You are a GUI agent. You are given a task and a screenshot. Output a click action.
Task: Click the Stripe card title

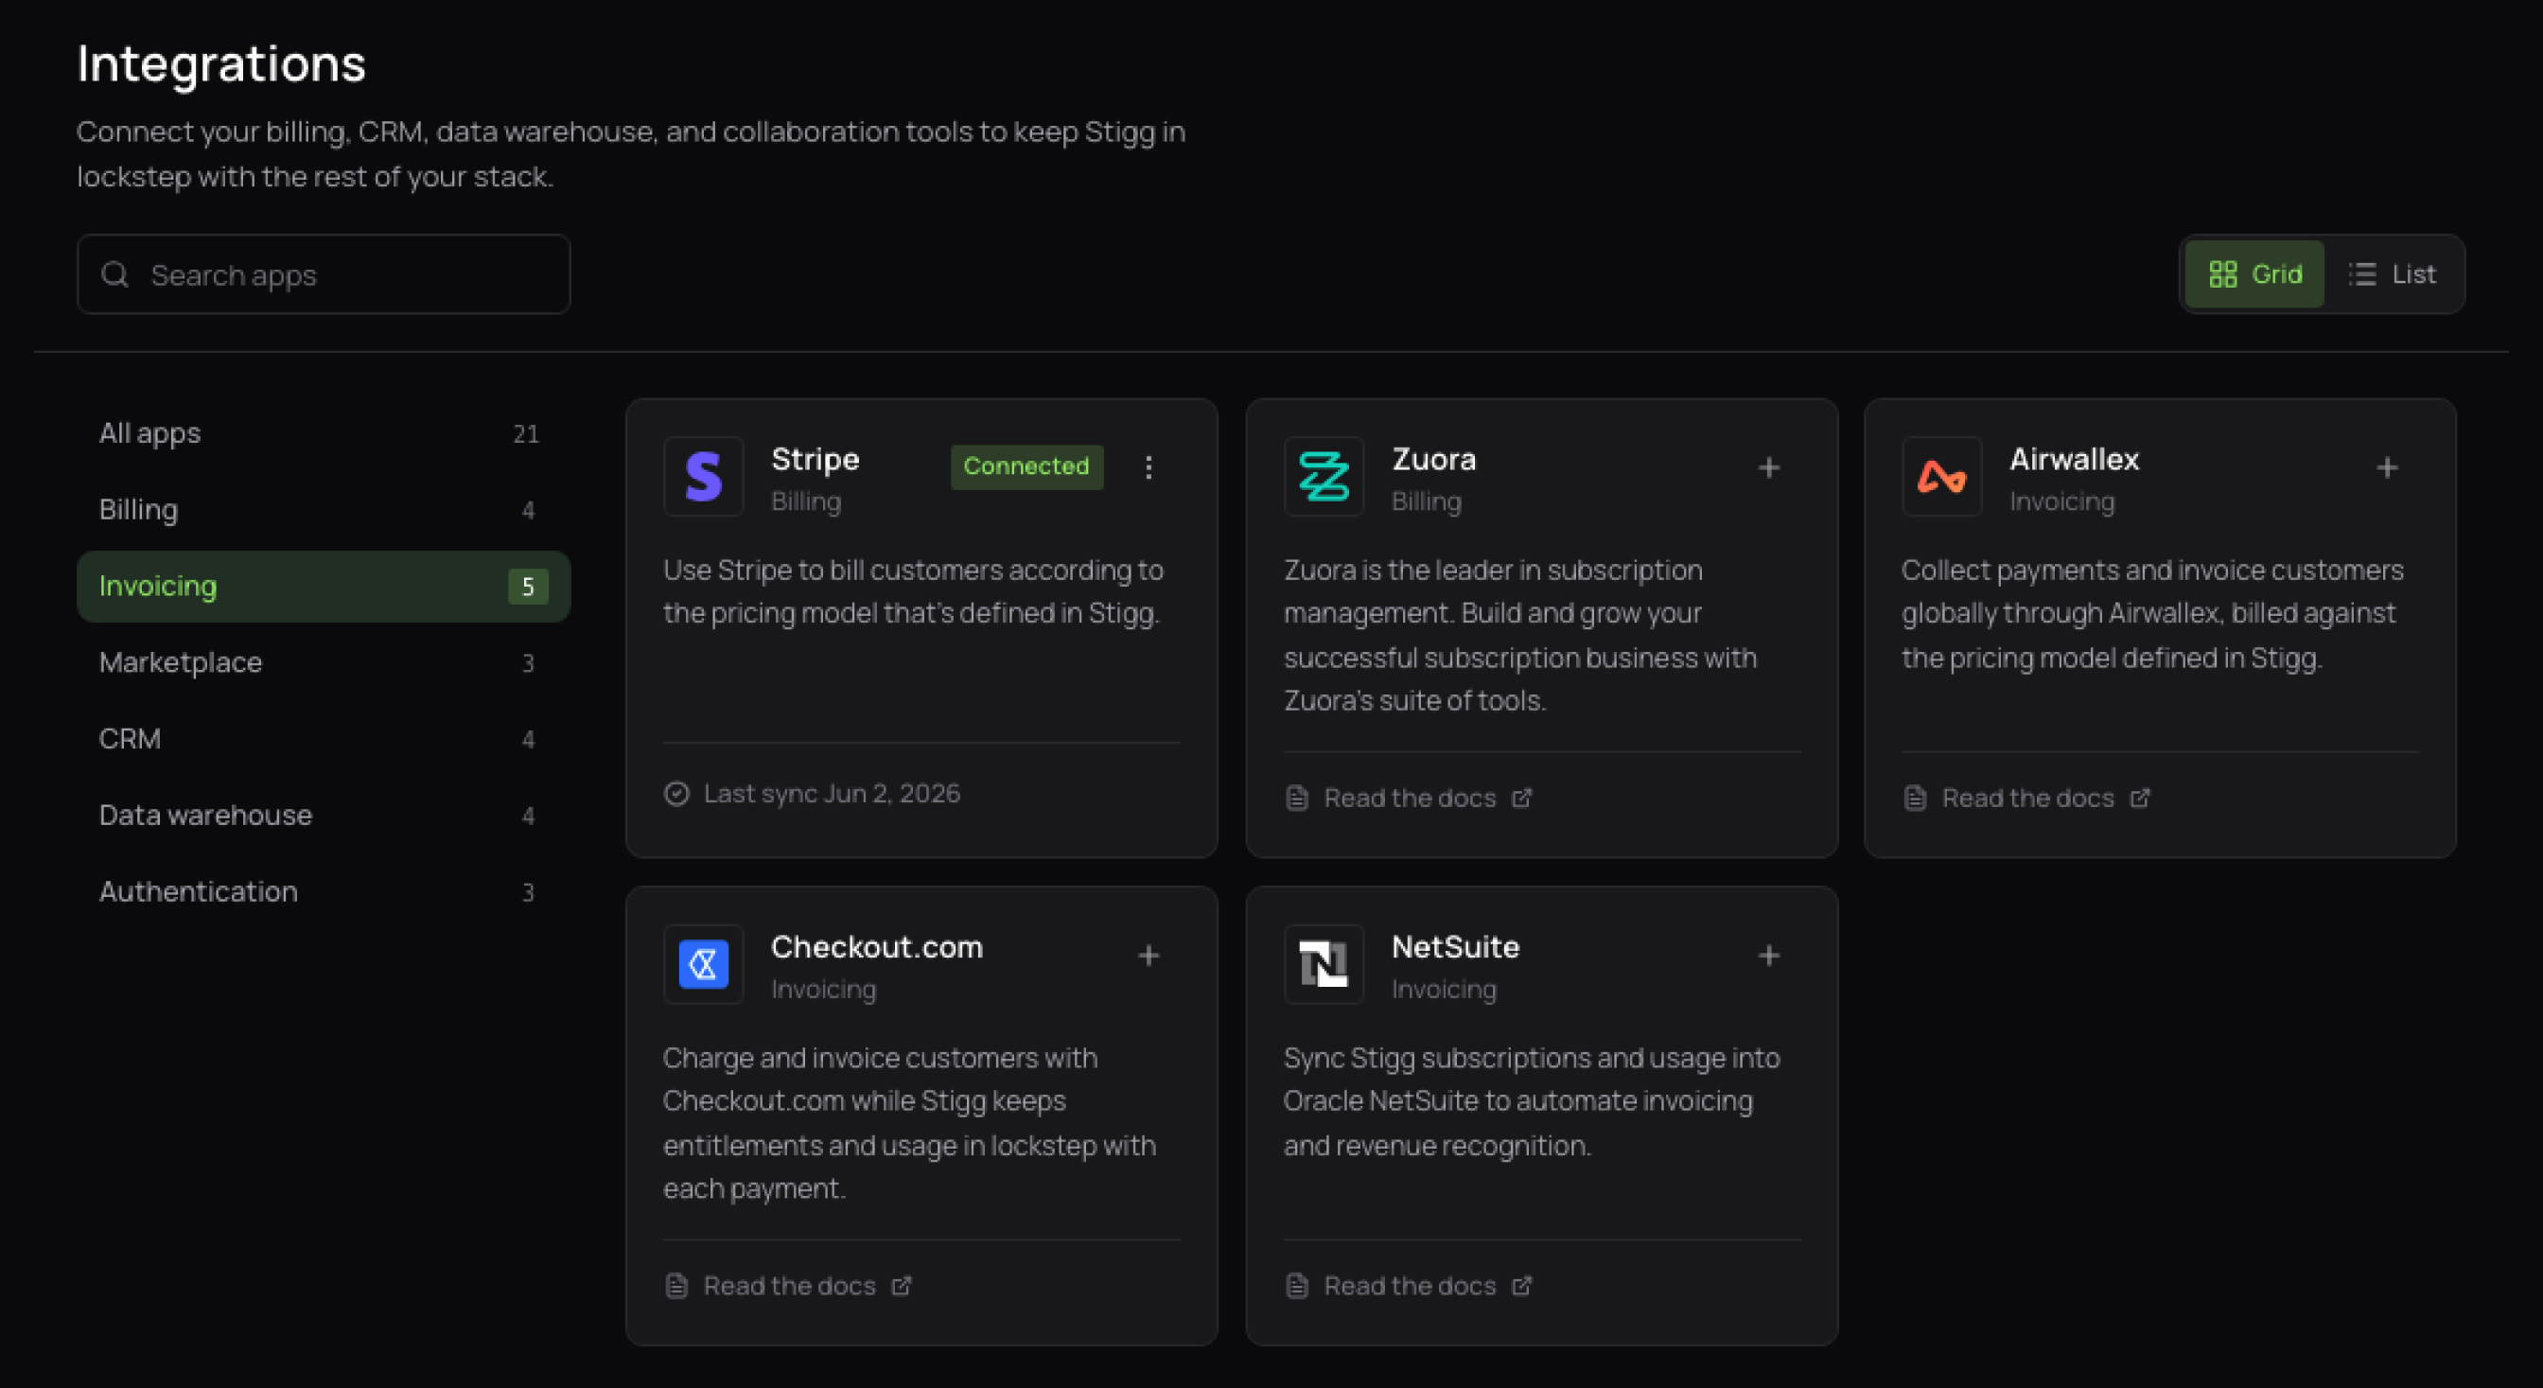816,459
